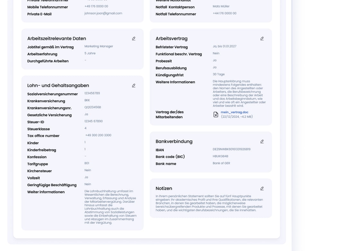The image size is (337, 251).
Task: Click the Bank of GER bank name
Action: (221, 163)
